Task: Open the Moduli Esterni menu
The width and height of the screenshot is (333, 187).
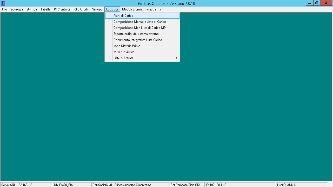Action: click(x=132, y=9)
